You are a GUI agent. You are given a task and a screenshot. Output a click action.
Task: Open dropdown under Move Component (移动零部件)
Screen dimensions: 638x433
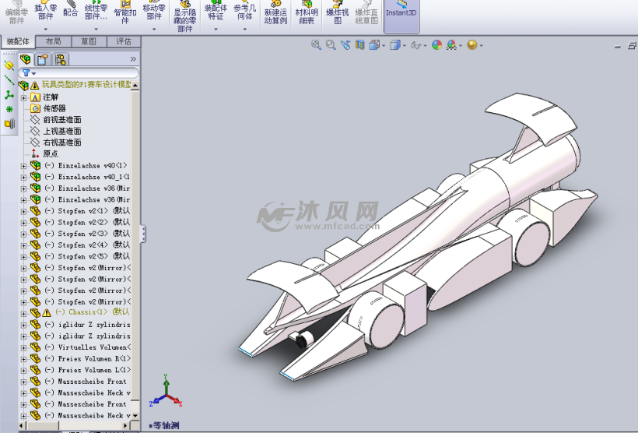(154, 29)
